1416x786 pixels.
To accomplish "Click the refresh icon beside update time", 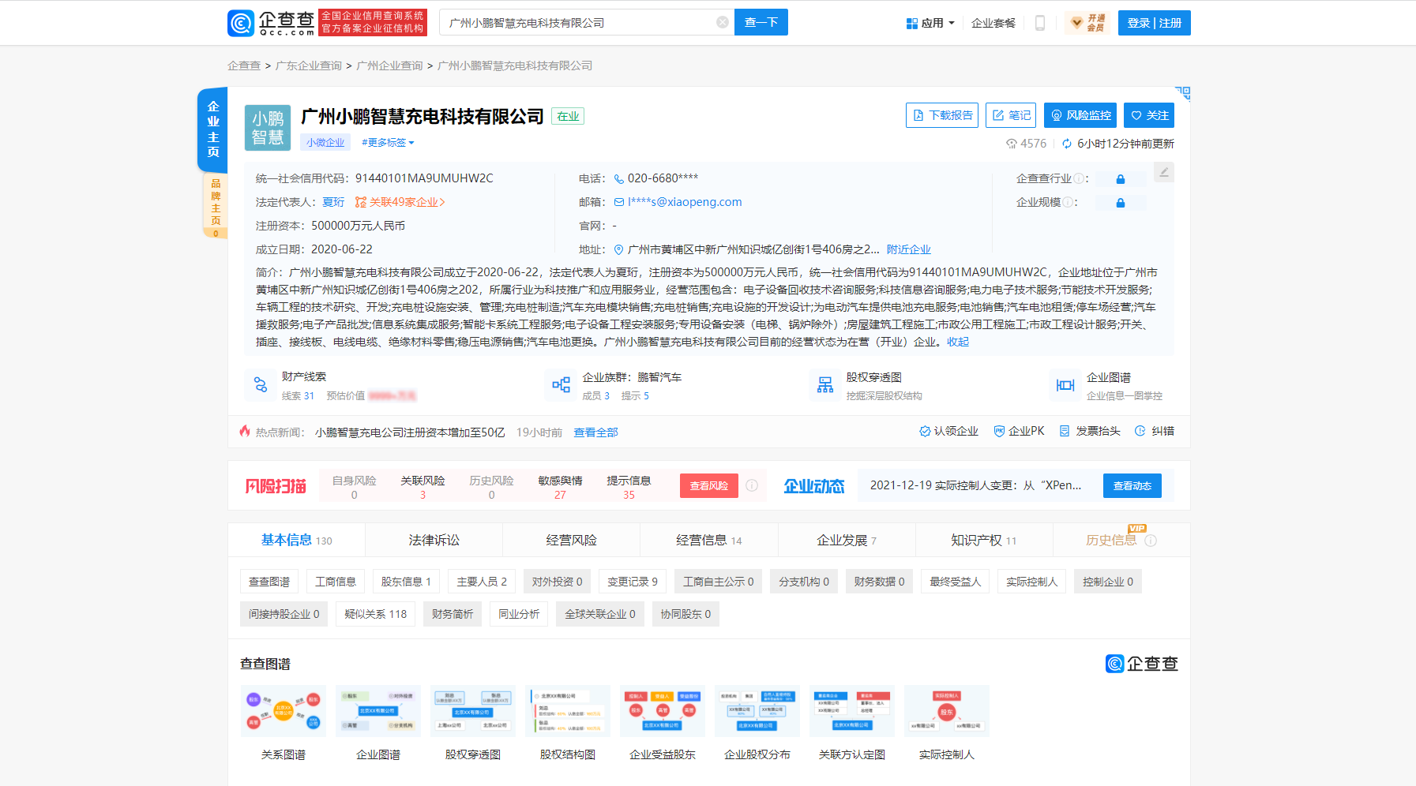I will 1067,144.
